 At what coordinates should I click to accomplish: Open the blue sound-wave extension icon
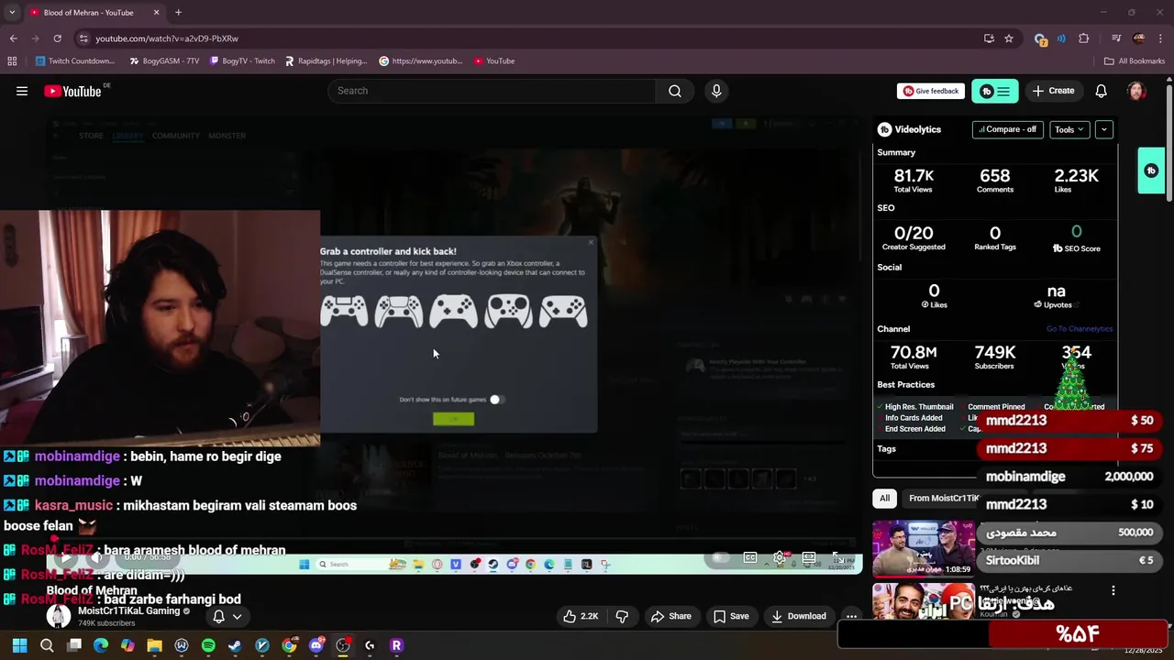tap(1061, 38)
